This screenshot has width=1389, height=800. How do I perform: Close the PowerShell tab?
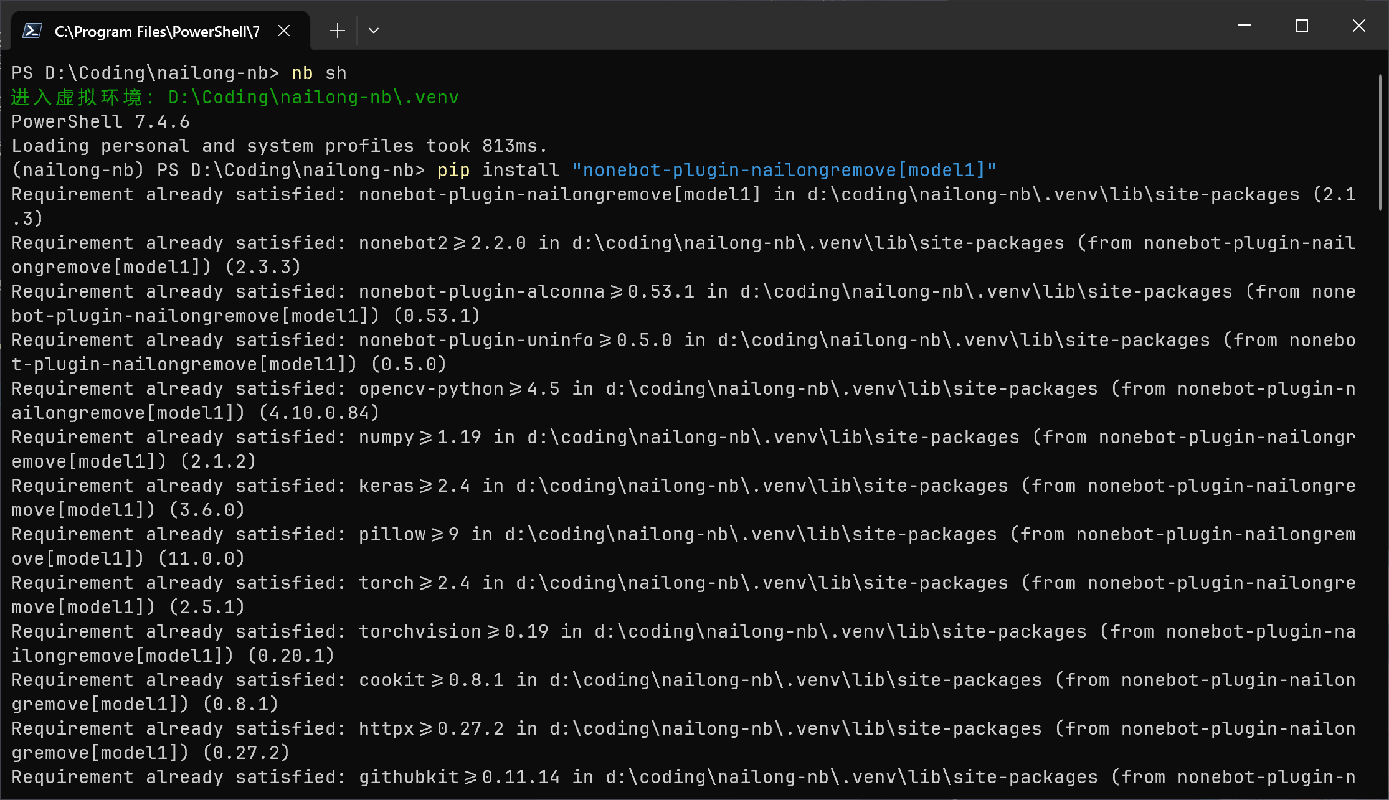284,31
